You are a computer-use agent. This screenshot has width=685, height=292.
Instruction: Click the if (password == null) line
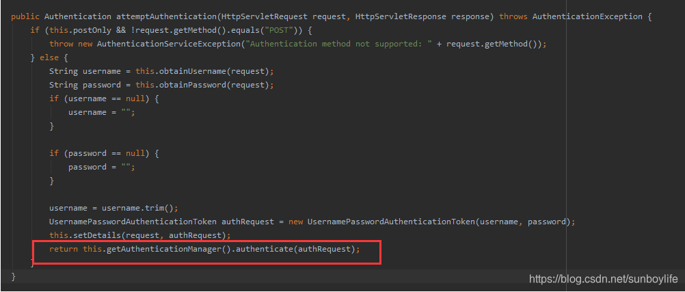104,153
